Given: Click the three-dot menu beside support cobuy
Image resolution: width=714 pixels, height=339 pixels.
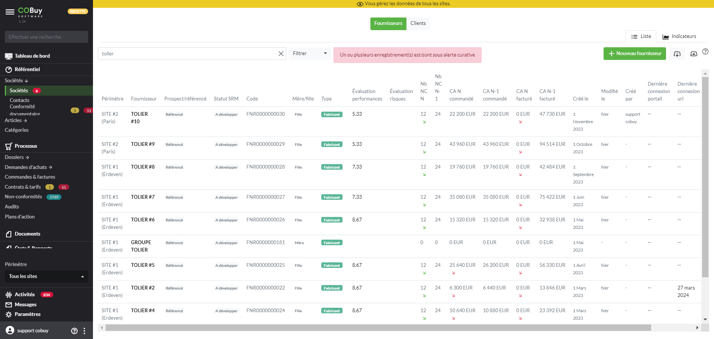Looking at the screenshot, I should pyautogui.click(x=84, y=331).
